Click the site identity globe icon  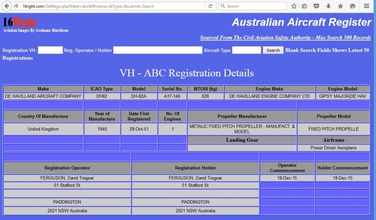point(16,6)
